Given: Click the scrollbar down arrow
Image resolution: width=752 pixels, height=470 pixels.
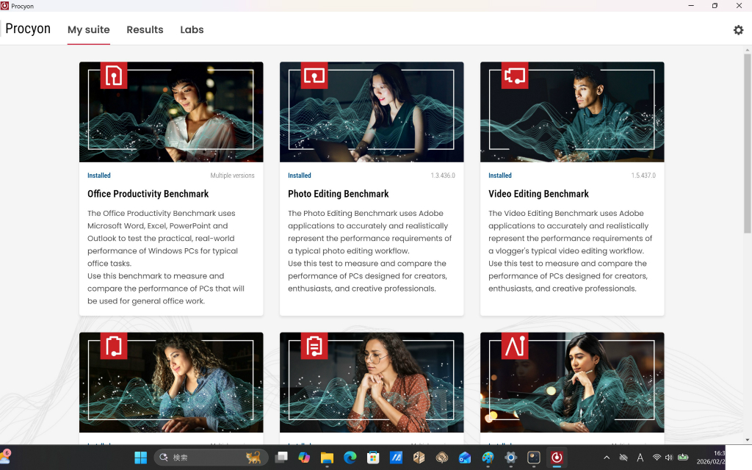Looking at the screenshot, I should pos(747,440).
